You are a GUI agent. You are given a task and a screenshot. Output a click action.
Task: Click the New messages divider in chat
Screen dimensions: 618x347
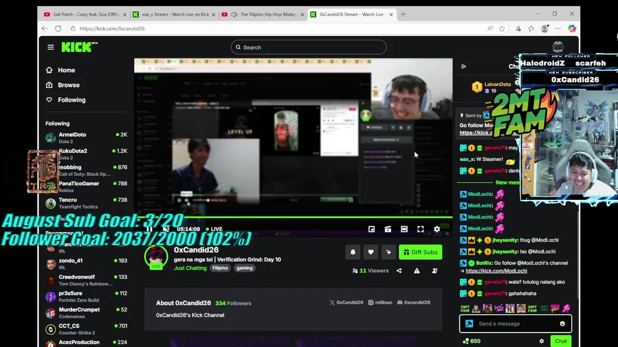point(507,183)
